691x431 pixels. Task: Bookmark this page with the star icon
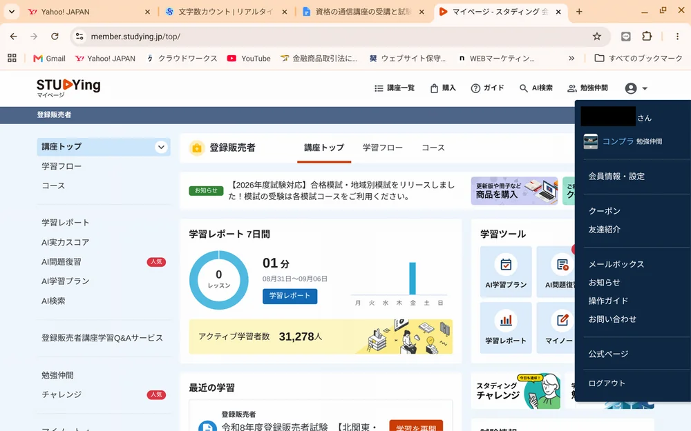coord(597,37)
